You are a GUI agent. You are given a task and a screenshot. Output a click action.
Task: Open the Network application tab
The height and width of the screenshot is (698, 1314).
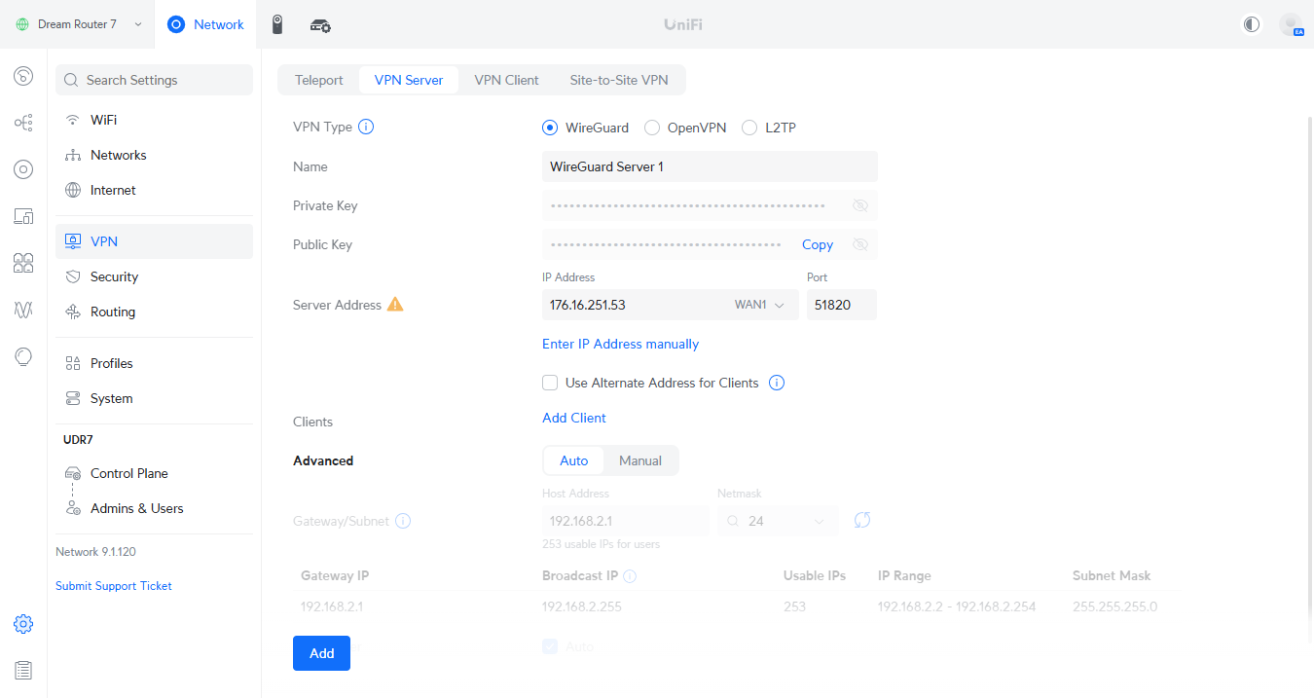coord(205,24)
